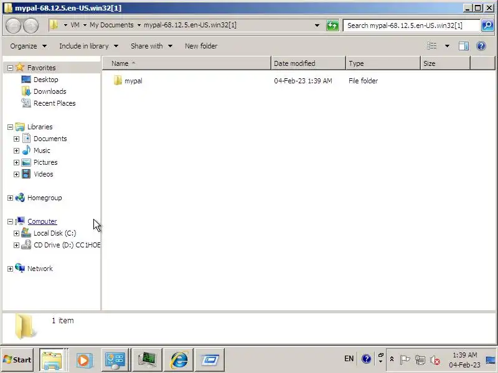Click the muted volume tray icon
The image size is (498, 373).
coord(435,360)
